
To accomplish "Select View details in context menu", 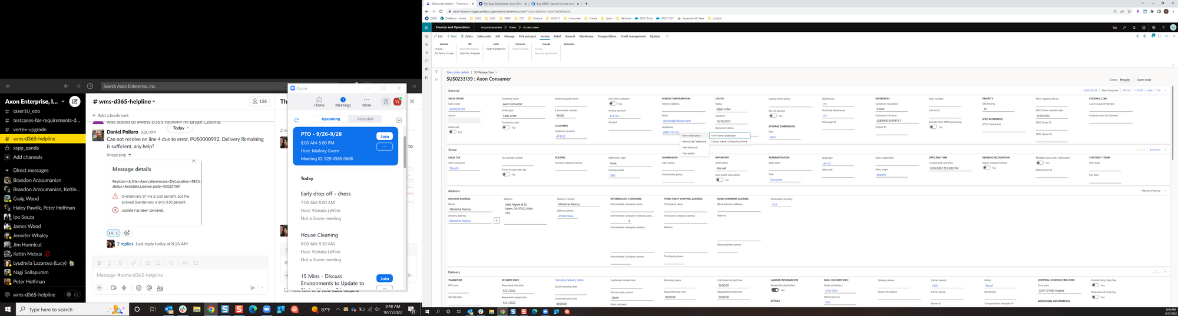I will coord(689,153).
